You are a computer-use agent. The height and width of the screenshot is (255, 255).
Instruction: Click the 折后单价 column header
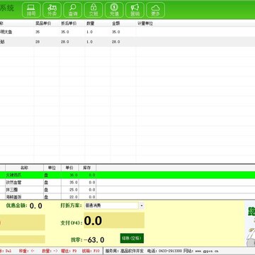tap(69, 23)
